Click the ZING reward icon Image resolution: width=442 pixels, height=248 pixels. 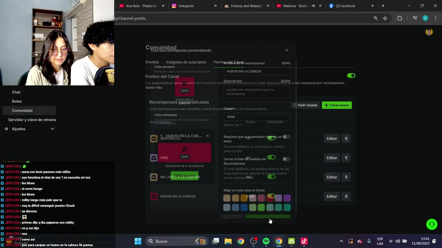pos(154,158)
